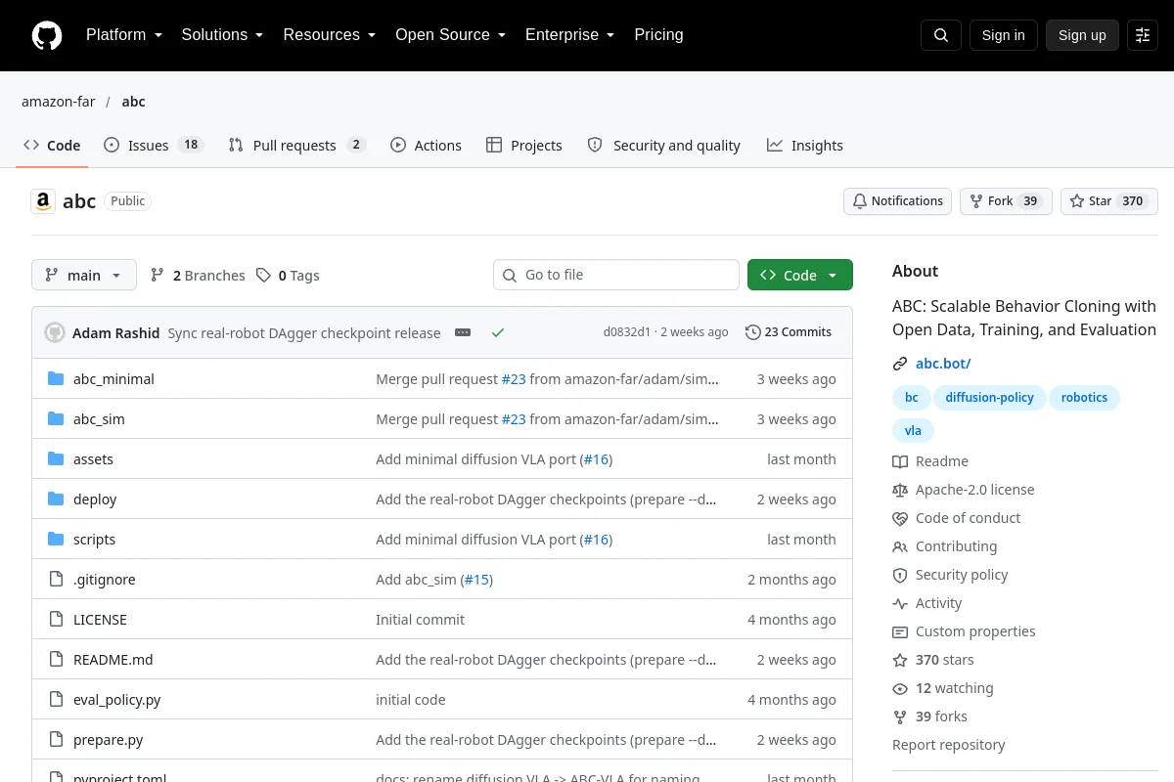Viewport: 1174px width, 782px height.
Task: Open the Apache-2.0 license link
Action: coord(964,490)
